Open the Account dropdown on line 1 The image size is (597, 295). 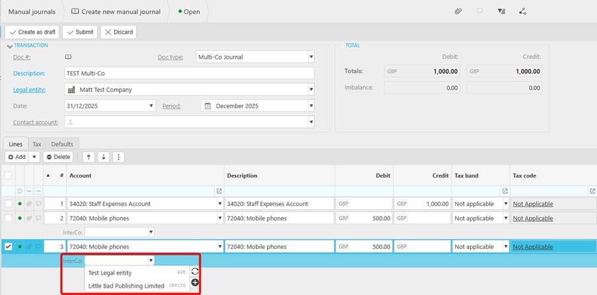pos(220,204)
